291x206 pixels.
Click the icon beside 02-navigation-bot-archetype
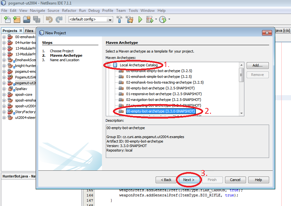point(121,100)
